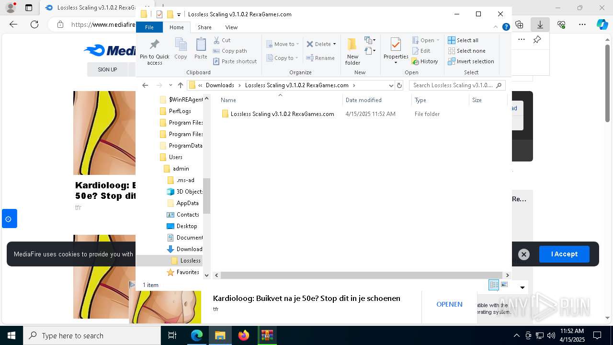This screenshot has height=345, width=613.
Task: Open Edge downloads icon
Action: pos(540,24)
